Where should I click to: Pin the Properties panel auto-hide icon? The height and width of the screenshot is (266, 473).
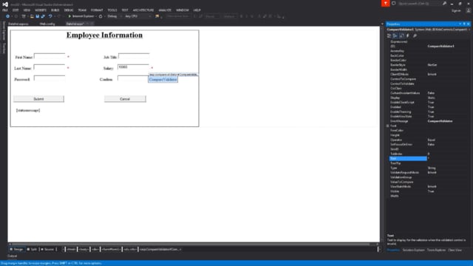point(464,24)
